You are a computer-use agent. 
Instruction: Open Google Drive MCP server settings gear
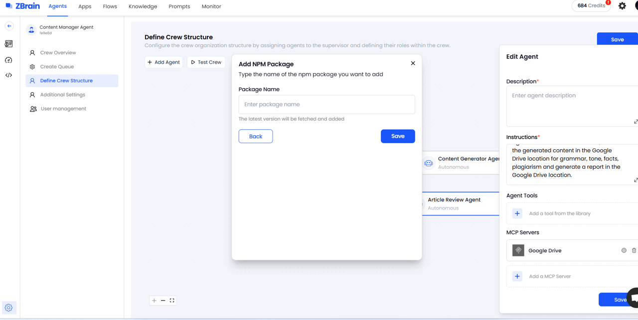(624, 250)
